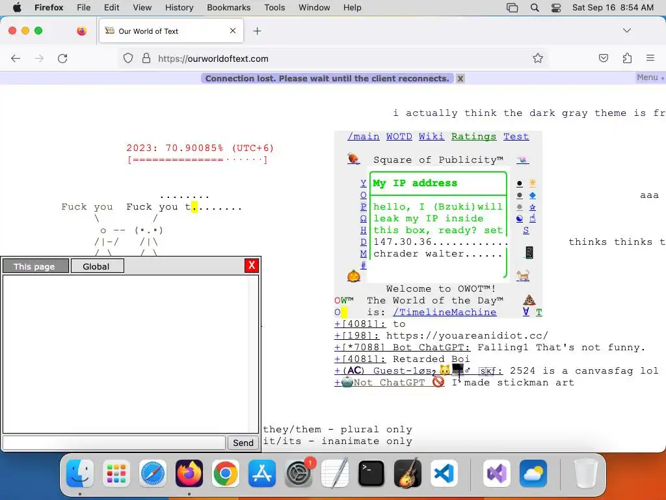This screenshot has width=666, height=500.
Task: Click the Y letter link
Action: [x=363, y=183]
